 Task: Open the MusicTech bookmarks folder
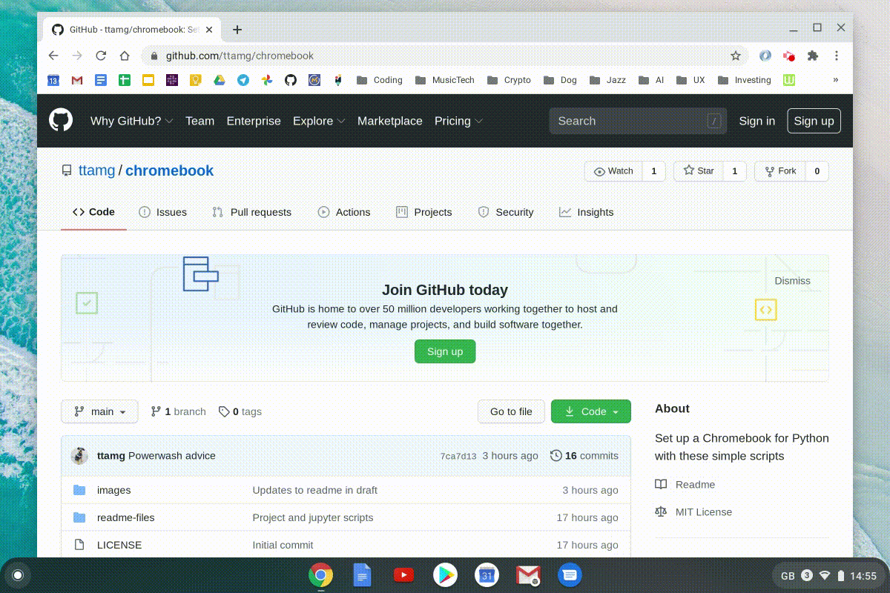click(444, 80)
